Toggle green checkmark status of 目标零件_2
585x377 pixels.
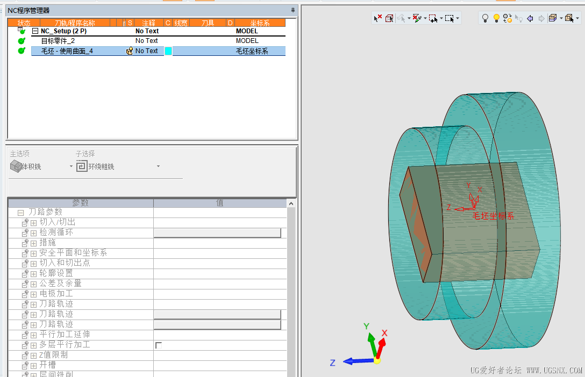point(22,41)
